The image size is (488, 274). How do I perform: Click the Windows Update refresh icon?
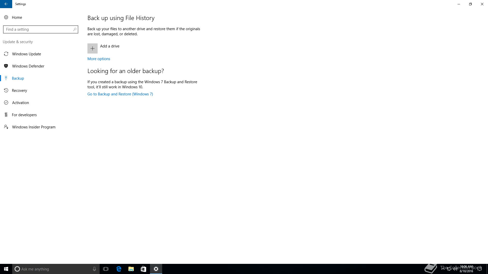pos(6,54)
